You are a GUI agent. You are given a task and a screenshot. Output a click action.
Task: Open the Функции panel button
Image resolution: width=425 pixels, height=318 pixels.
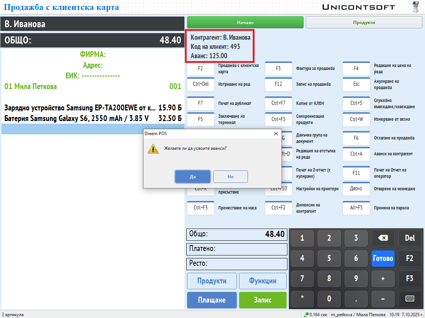point(262,281)
